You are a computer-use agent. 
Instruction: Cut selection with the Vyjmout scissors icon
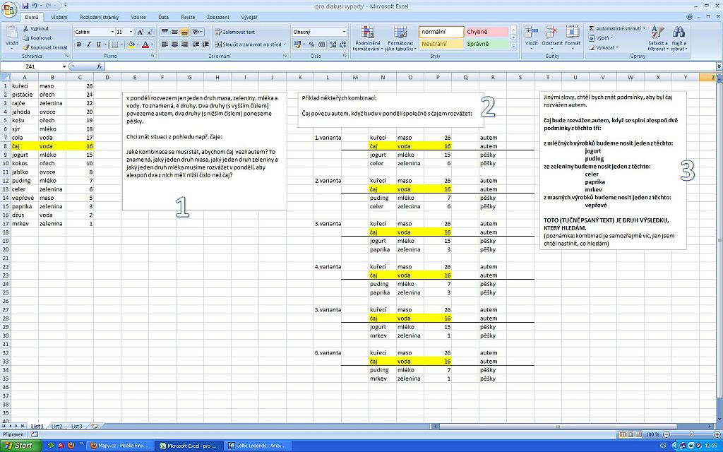(x=25, y=29)
